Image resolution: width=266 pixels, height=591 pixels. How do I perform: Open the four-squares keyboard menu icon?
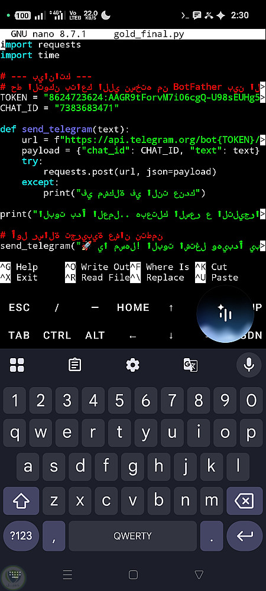[x=17, y=365]
